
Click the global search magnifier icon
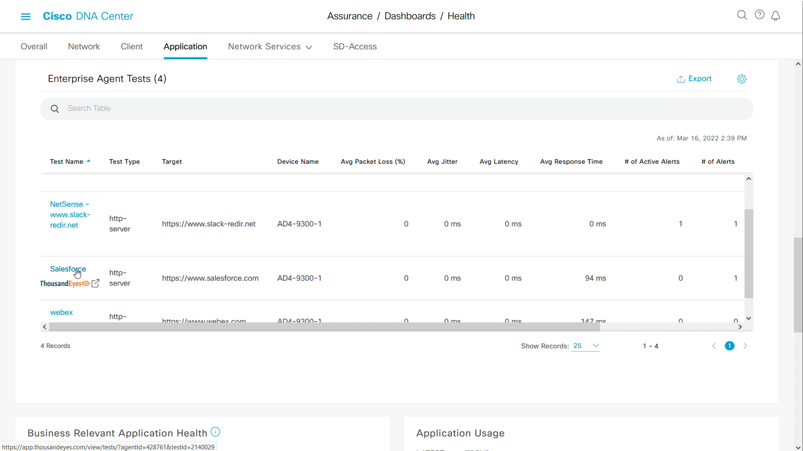pos(742,15)
